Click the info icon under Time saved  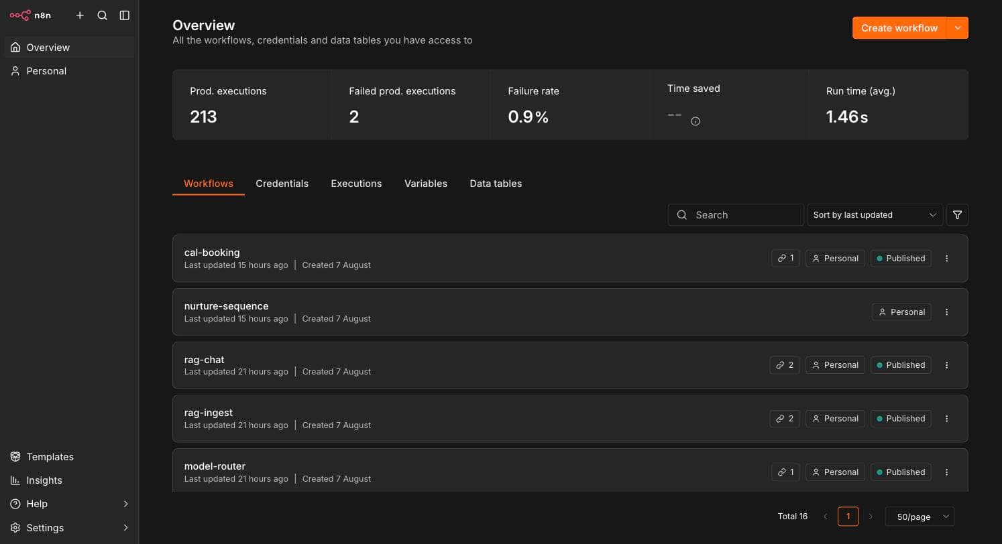tap(695, 121)
